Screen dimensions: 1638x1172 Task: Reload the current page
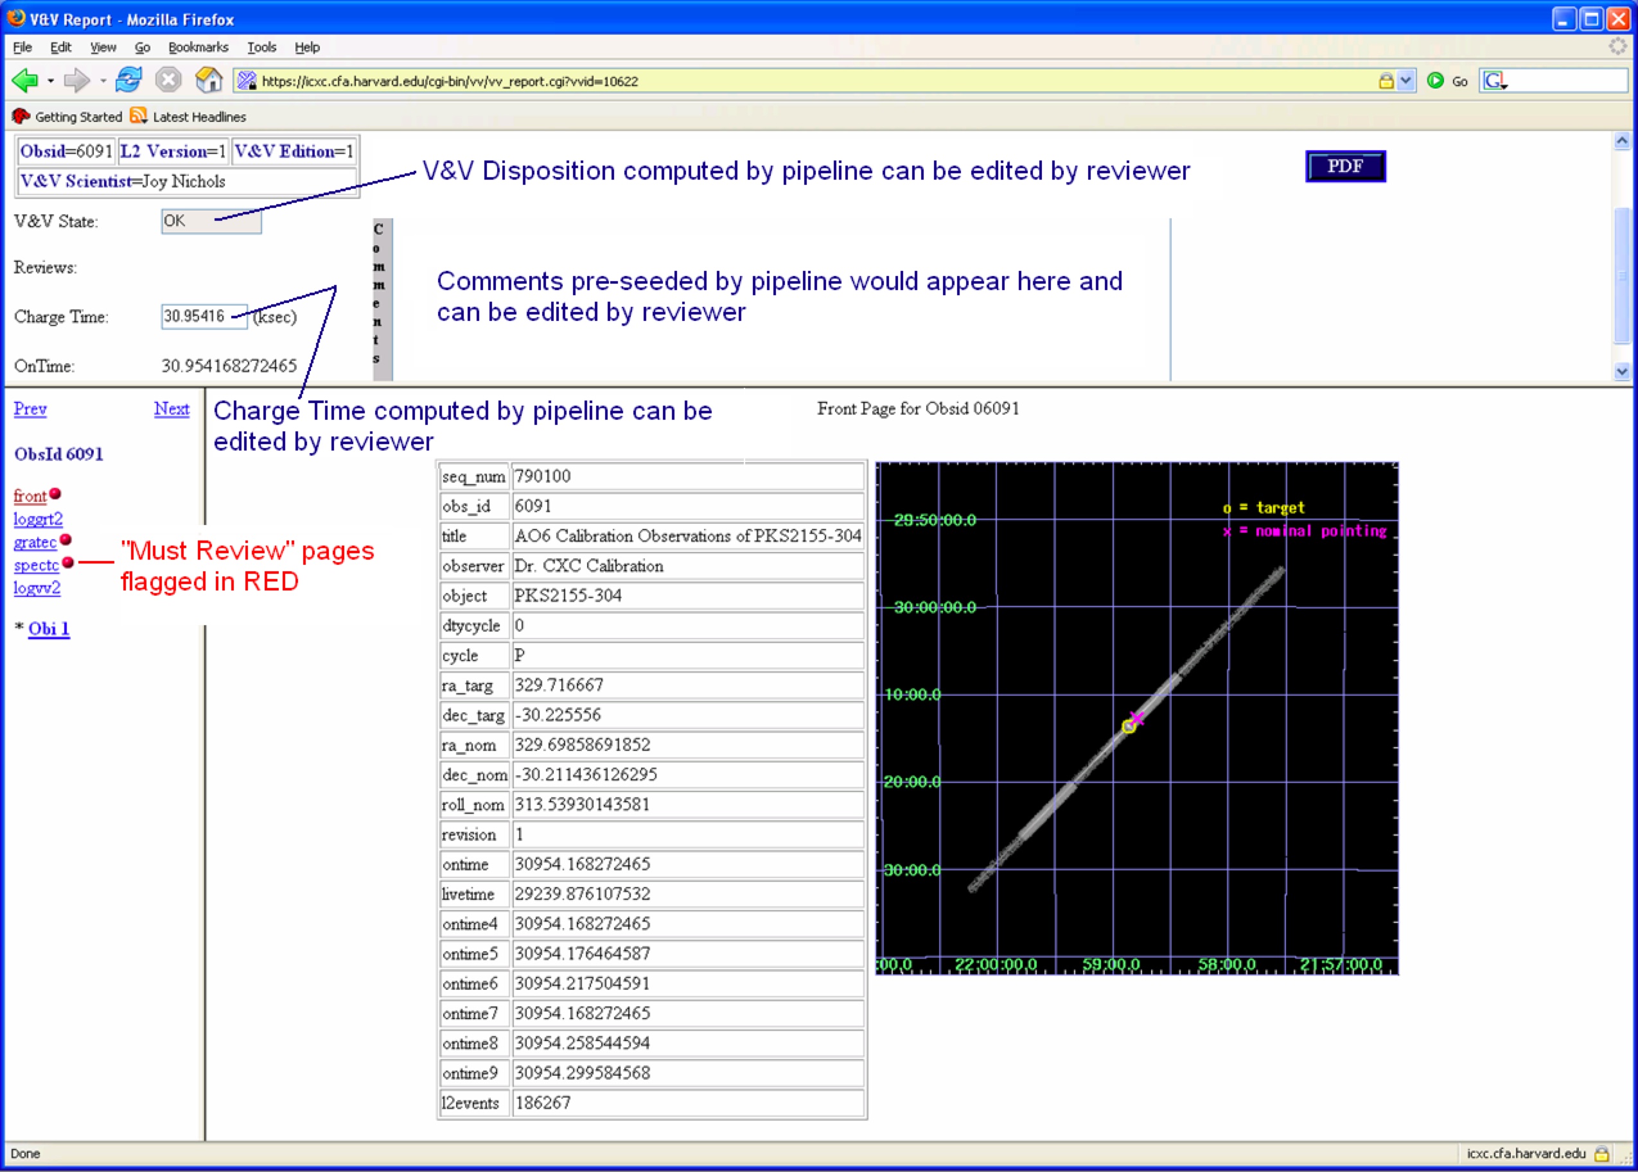(129, 80)
